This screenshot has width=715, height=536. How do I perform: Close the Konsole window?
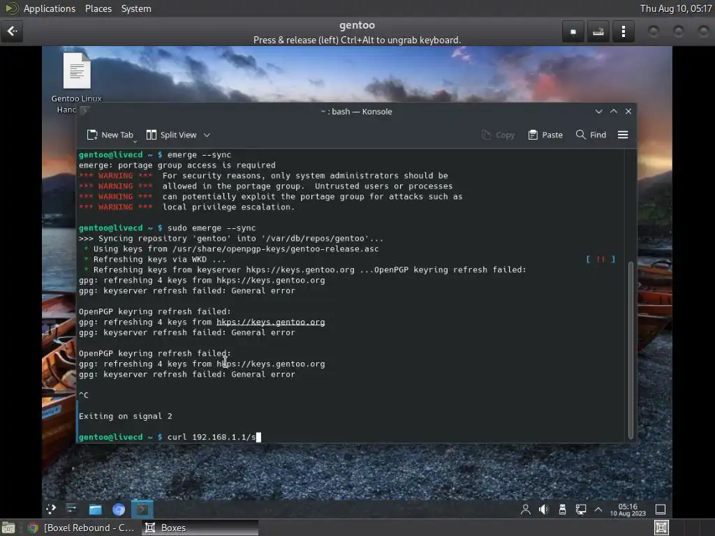point(628,111)
